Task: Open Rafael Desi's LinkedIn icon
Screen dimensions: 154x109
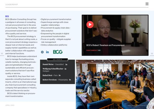Action: pyautogui.click(x=60, y=75)
